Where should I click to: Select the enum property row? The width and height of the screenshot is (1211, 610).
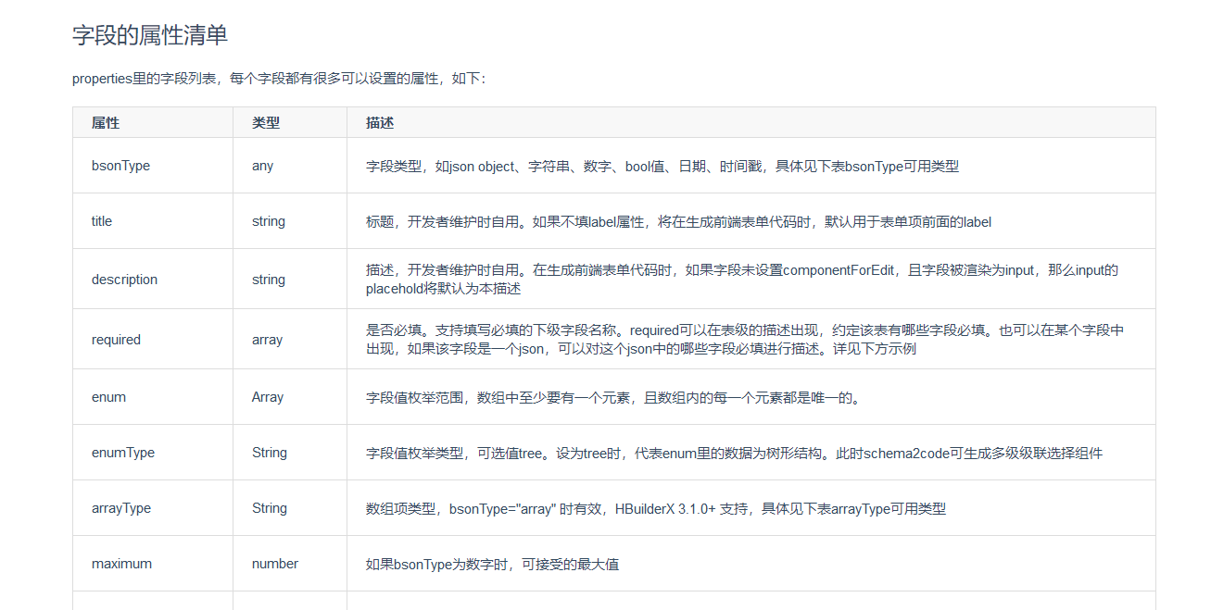(105, 396)
